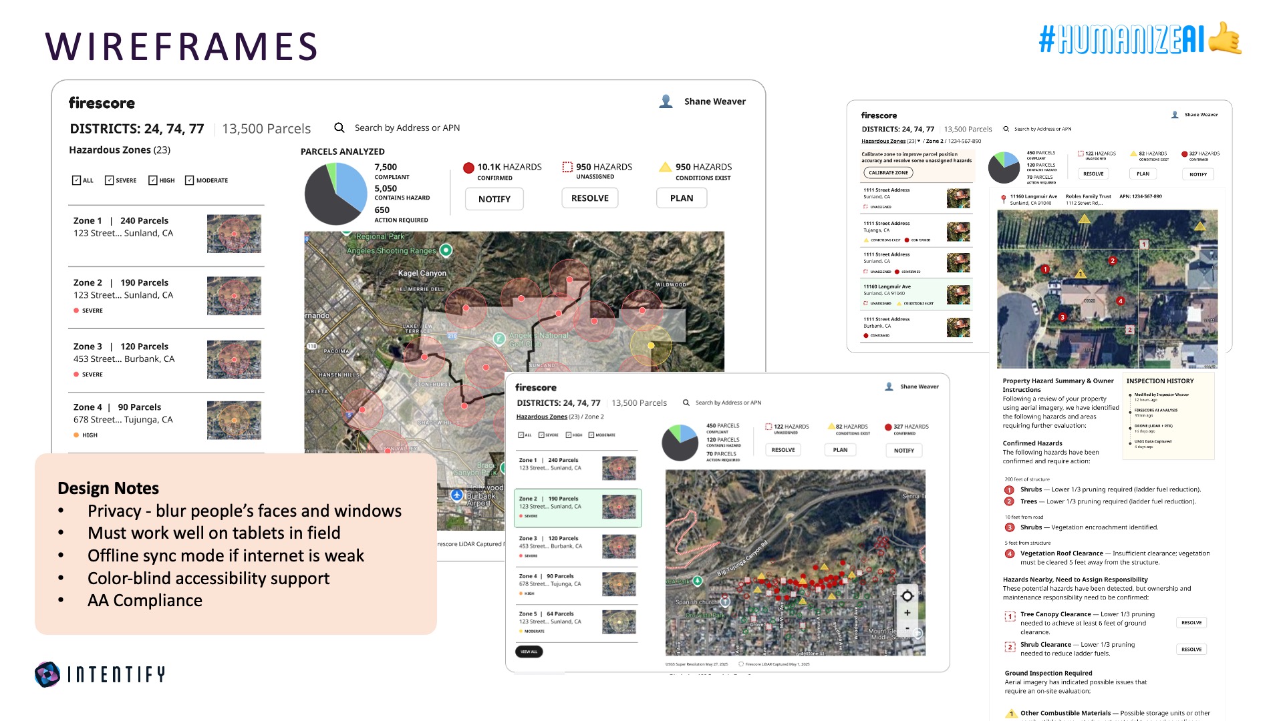The height and width of the screenshot is (721, 1283).
Task: Click the Hazardous Zones breadcrumb link in the parcel wireframe
Action: click(883, 141)
